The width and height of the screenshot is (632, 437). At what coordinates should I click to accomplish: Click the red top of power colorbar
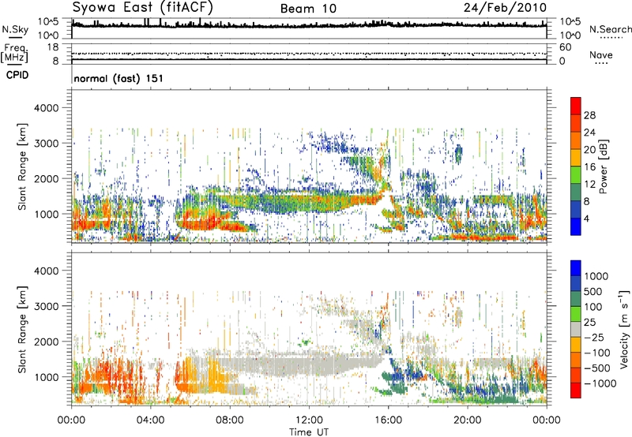coord(576,106)
